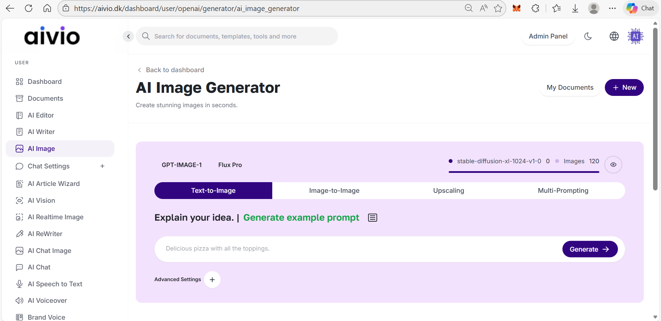
Task: Toggle the eye visibility button for credits
Action: 613,165
